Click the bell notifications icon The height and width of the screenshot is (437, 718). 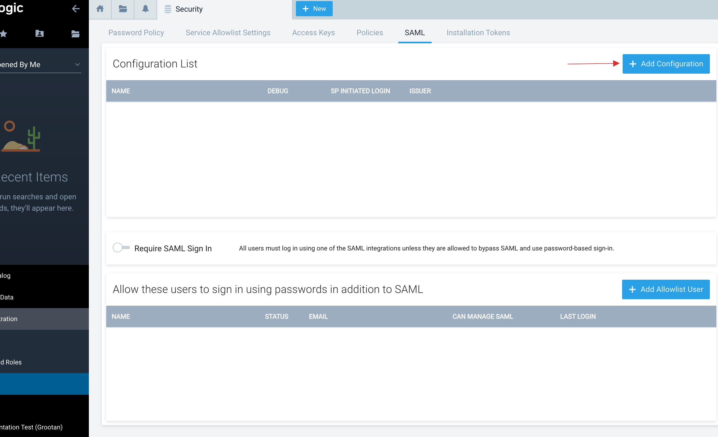point(145,9)
